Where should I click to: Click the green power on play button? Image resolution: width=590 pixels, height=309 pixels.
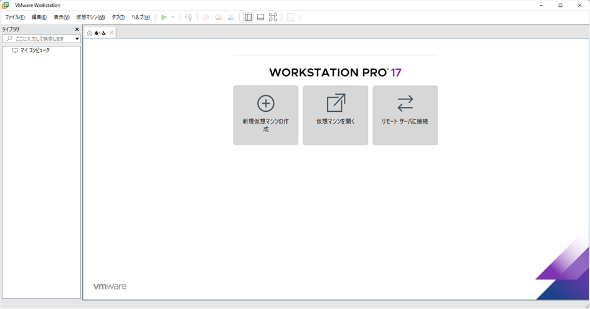point(164,18)
